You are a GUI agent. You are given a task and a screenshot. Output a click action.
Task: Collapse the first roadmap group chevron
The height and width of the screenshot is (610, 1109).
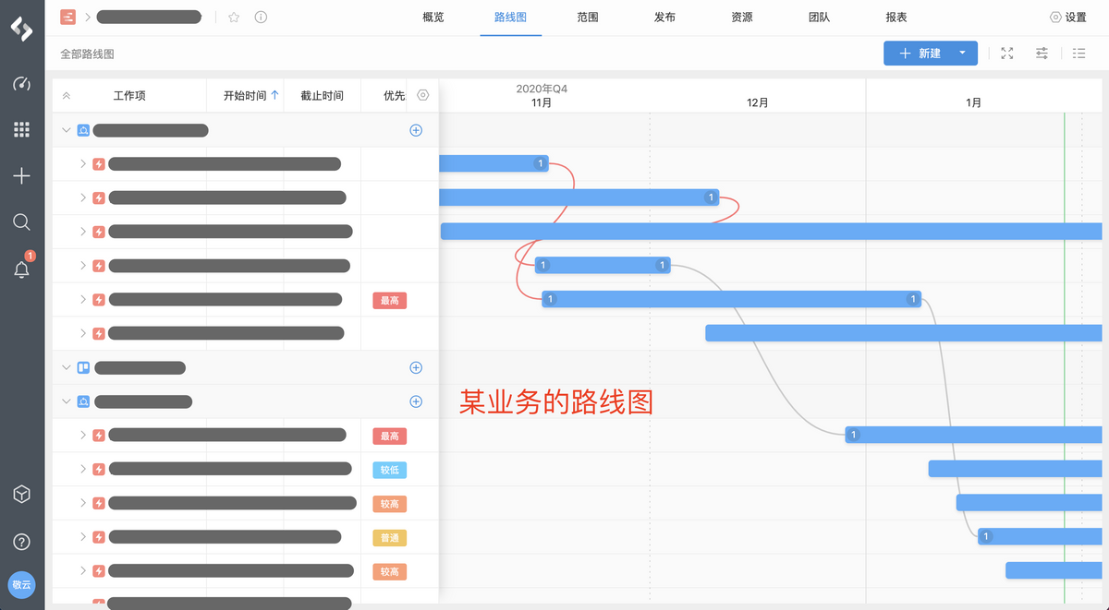tap(66, 130)
